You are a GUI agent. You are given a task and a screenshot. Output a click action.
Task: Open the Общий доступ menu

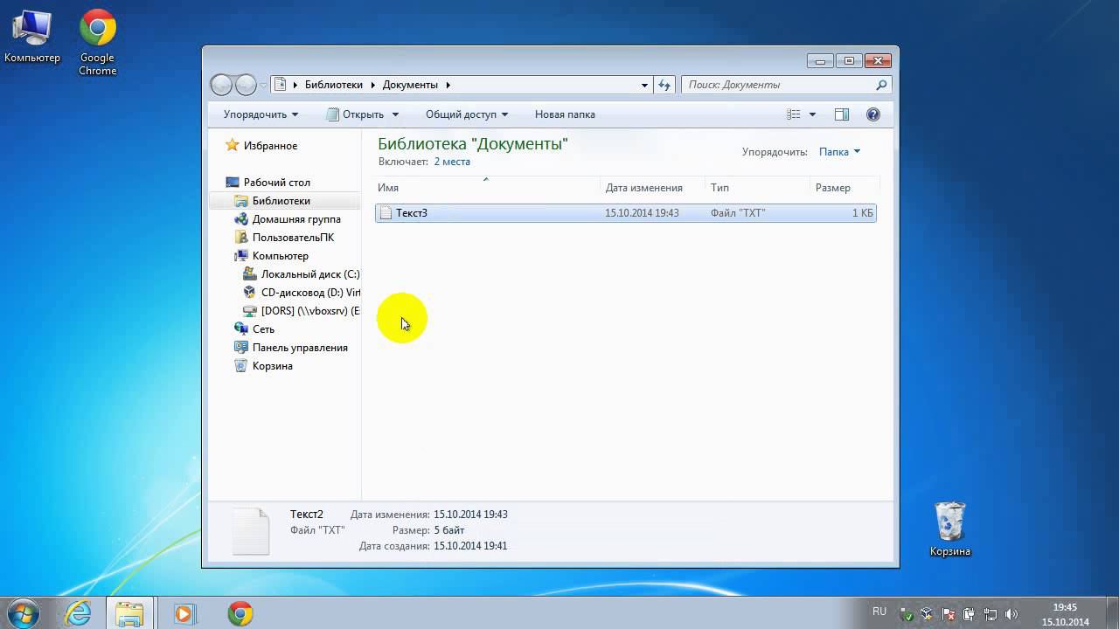pos(467,114)
